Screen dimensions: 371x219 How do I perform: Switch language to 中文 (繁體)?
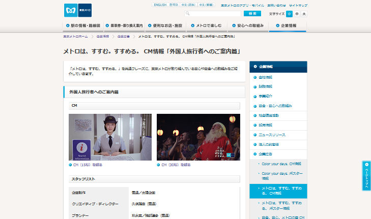tap(206, 5)
